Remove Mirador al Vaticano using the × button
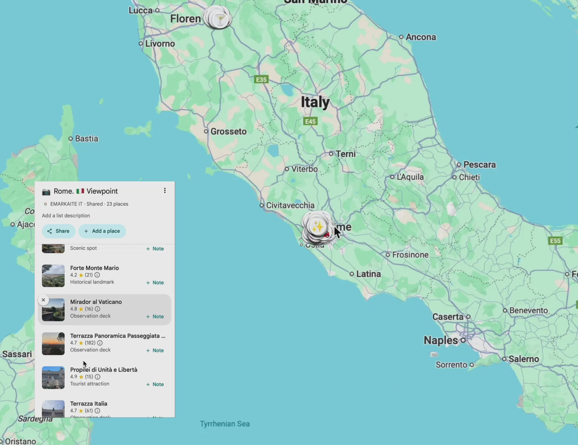The width and height of the screenshot is (578, 445). pyautogui.click(x=43, y=300)
